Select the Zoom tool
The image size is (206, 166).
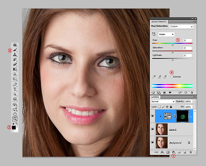pos(15,119)
